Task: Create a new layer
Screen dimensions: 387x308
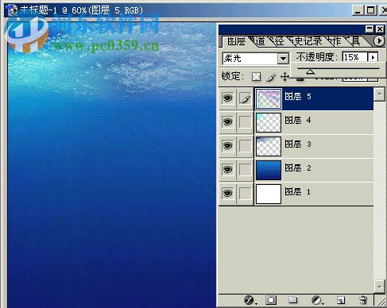Action: click(341, 300)
